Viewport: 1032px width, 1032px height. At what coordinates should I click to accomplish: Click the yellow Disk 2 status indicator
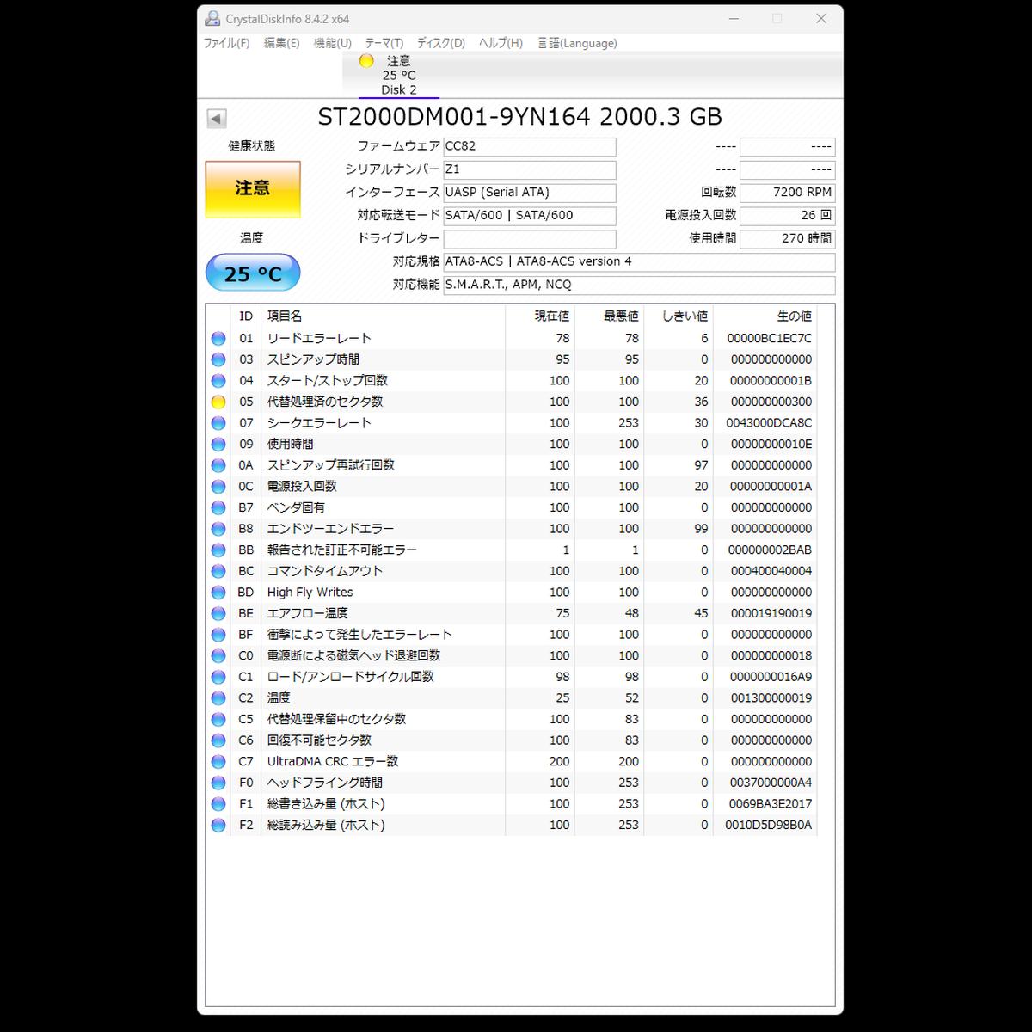366,61
